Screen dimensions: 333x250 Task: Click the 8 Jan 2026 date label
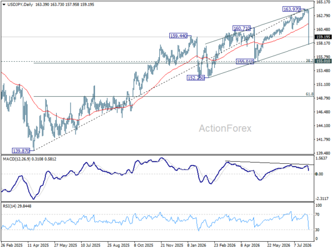[196, 246]
